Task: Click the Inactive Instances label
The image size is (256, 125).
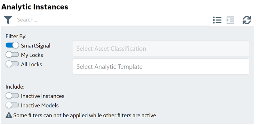Action: point(43,96)
